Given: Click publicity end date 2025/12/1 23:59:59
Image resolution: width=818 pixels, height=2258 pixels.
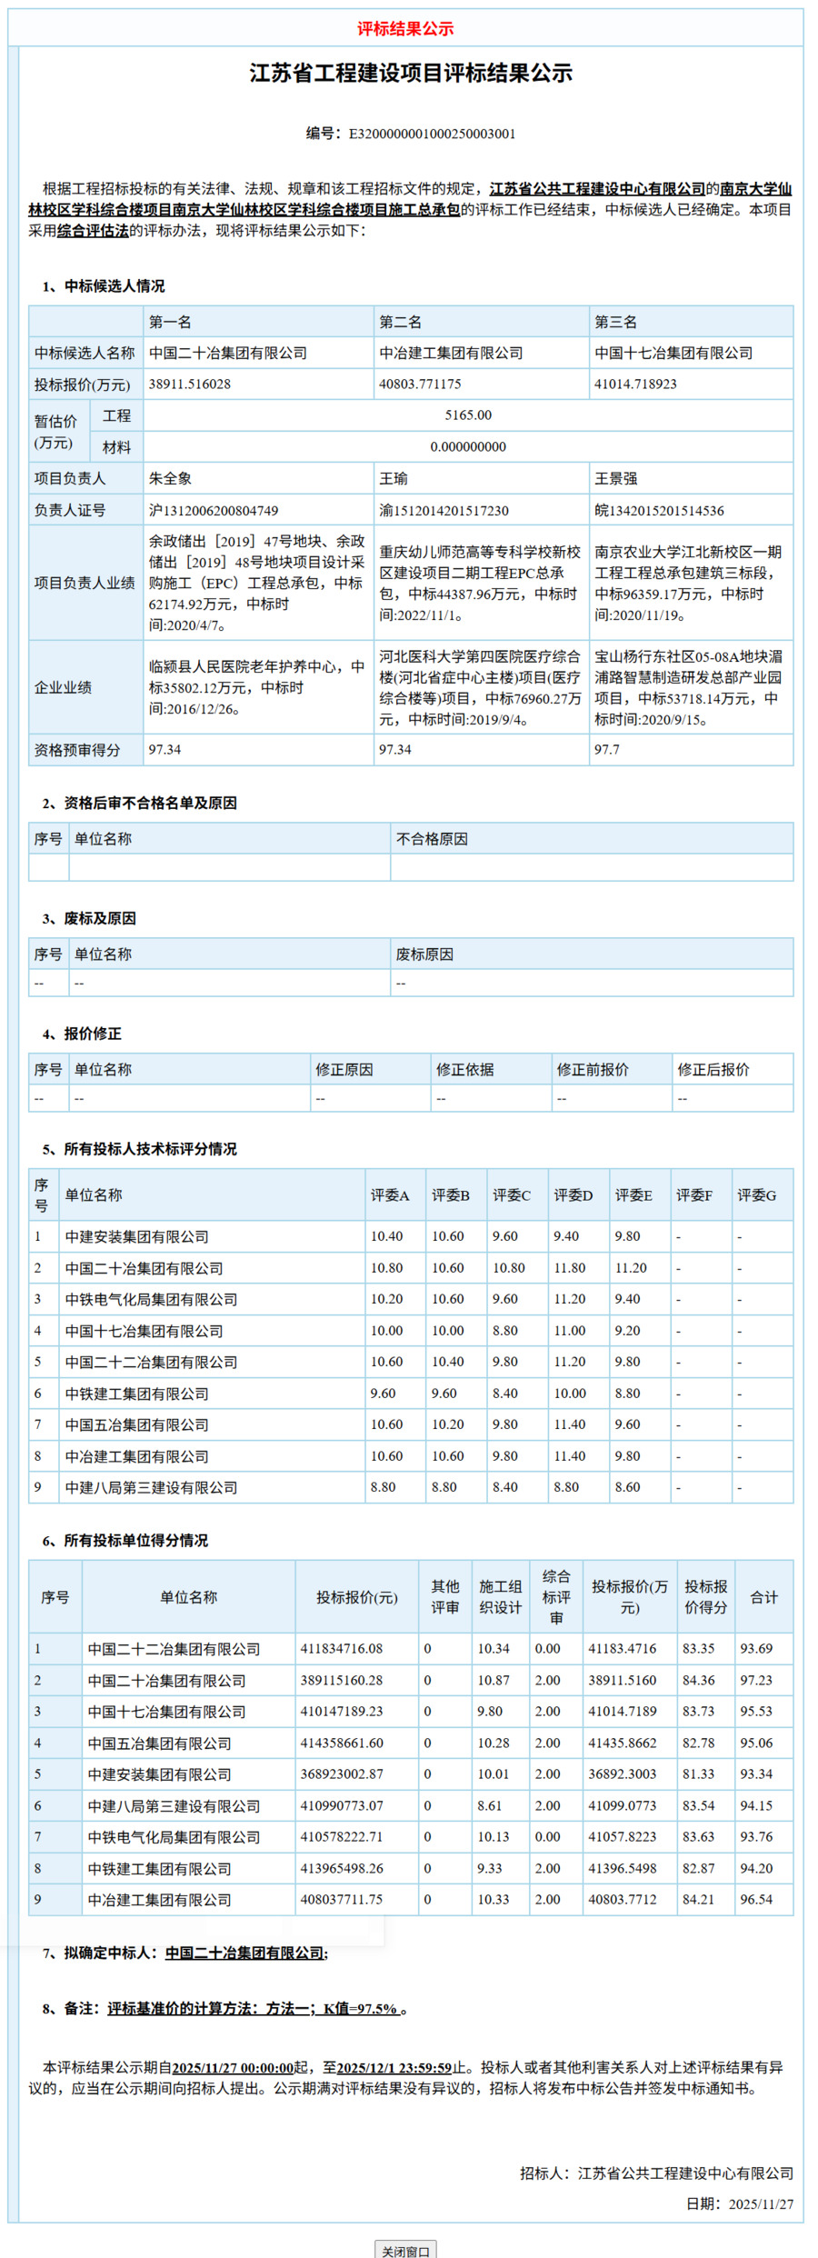Looking at the screenshot, I should (x=394, y=2067).
